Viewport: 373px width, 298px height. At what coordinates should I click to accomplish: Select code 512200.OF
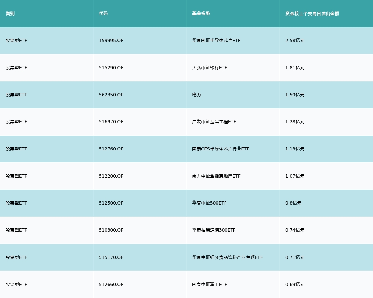coord(111,176)
